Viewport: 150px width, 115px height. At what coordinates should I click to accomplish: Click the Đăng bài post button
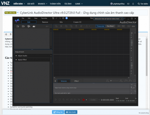pyautogui.click(x=58, y=112)
